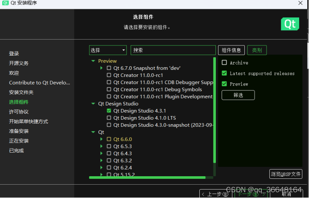Click the 取消 cancel button

tap(287, 194)
